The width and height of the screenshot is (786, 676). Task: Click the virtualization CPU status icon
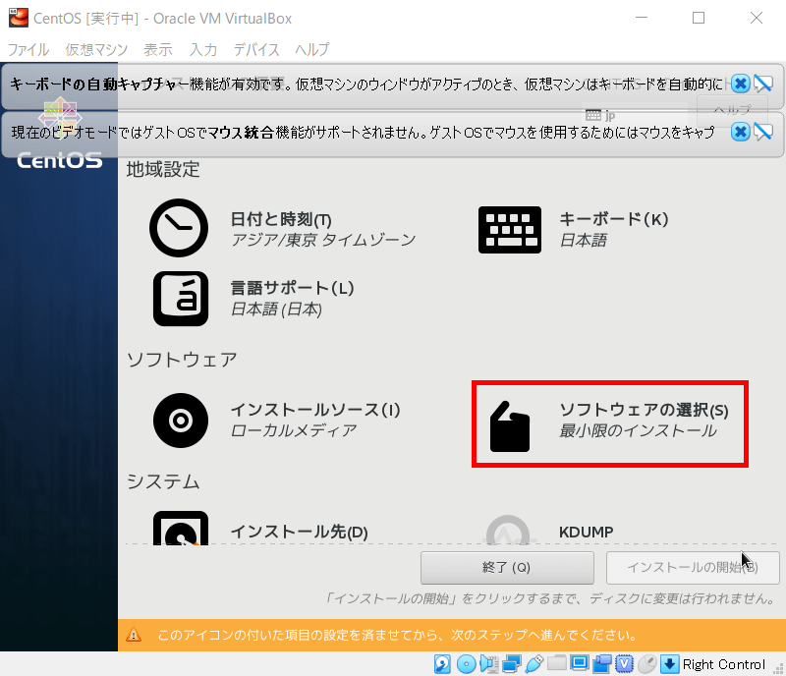pyautogui.click(x=624, y=664)
